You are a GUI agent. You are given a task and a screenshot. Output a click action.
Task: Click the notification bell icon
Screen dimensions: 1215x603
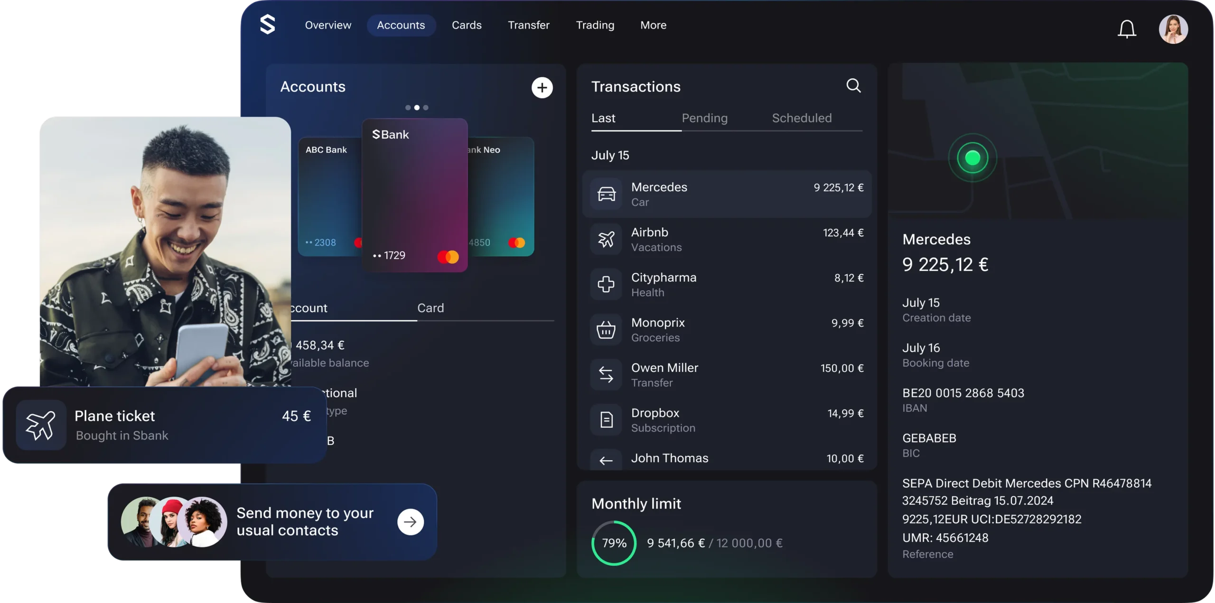1126,29
